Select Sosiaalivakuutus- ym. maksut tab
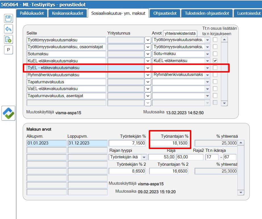The width and height of the screenshot is (262, 219). [118, 13]
